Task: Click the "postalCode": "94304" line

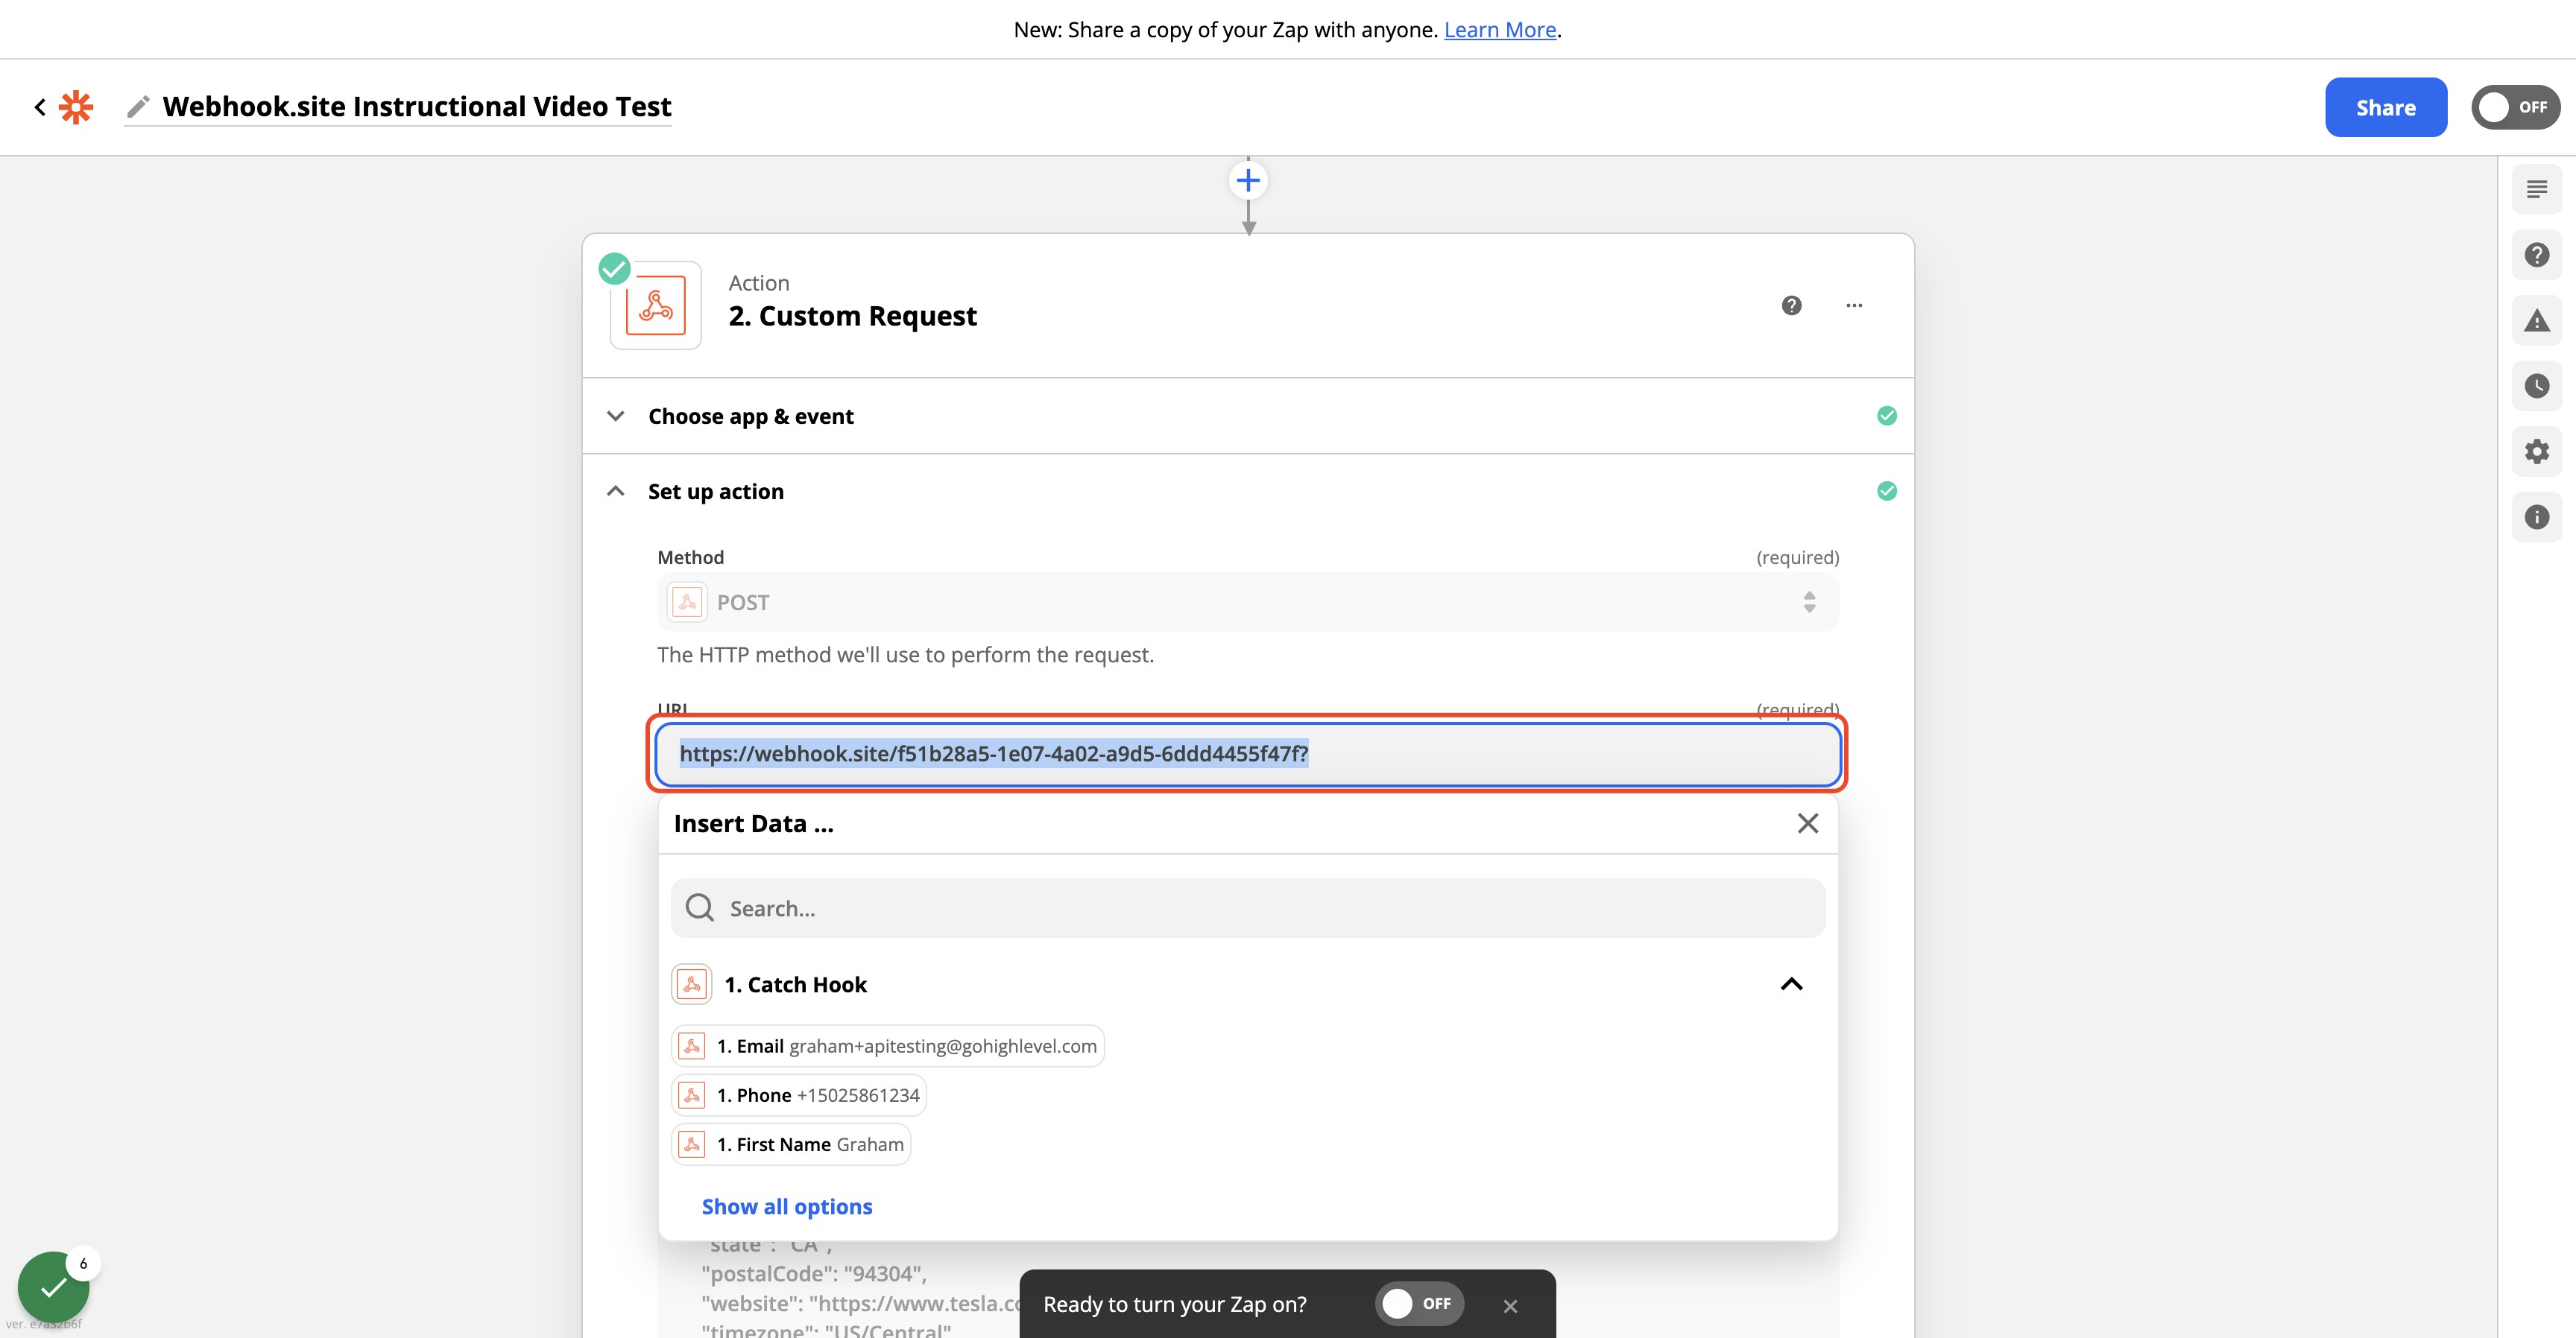Action: 814,1274
